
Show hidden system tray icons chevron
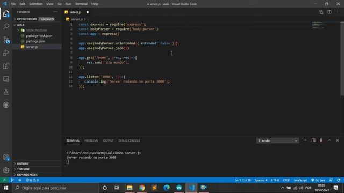(x=283, y=188)
